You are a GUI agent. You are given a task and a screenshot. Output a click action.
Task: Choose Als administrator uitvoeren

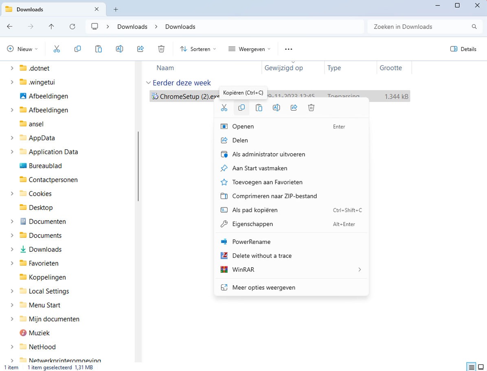[x=291, y=155]
